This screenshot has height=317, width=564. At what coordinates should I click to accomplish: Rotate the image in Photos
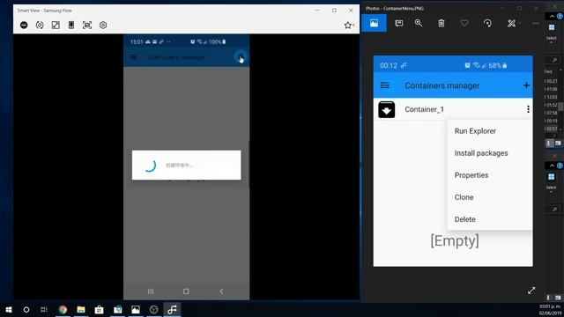click(487, 24)
